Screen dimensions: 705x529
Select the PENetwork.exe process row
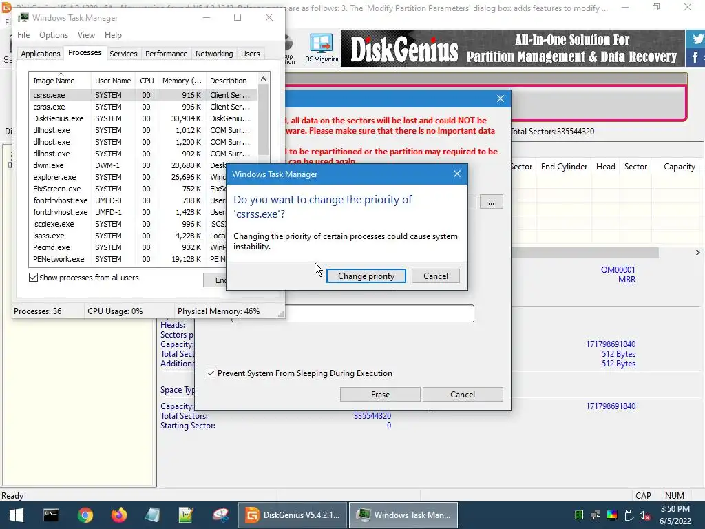pyautogui.click(x=127, y=259)
